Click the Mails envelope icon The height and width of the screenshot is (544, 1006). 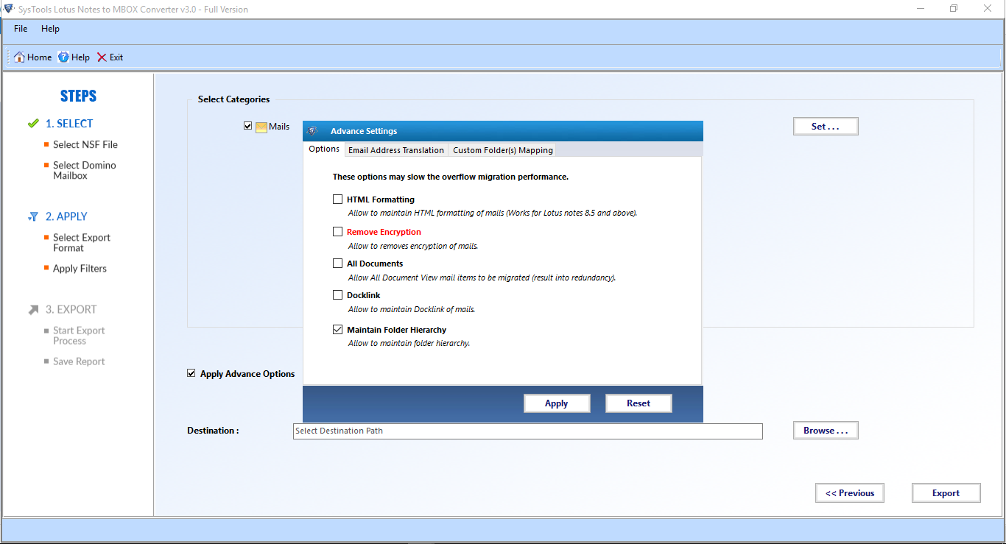[261, 127]
